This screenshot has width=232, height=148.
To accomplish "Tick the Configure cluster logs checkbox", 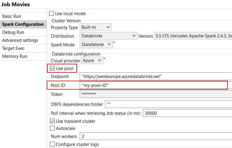I will tap(52, 144).
